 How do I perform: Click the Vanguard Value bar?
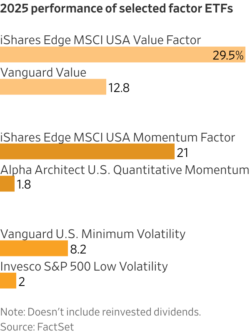point(53,87)
